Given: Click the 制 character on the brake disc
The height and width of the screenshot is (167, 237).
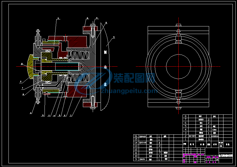Looking at the screenshot, I should pyautogui.click(x=105, y=52).
